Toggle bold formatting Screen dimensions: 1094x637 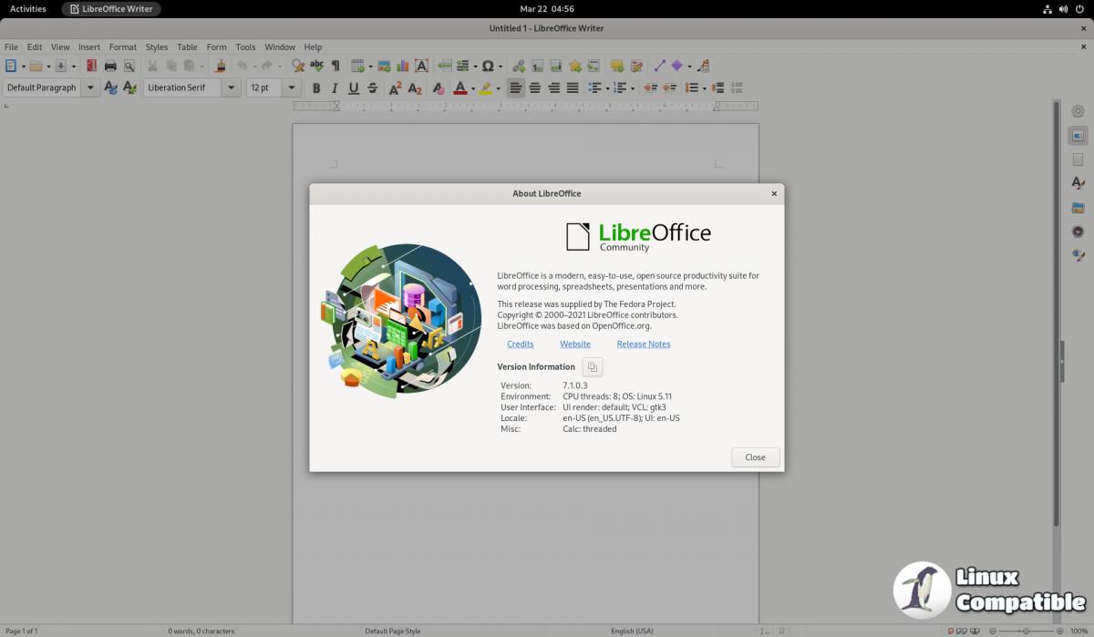click(x=316, y=88)
